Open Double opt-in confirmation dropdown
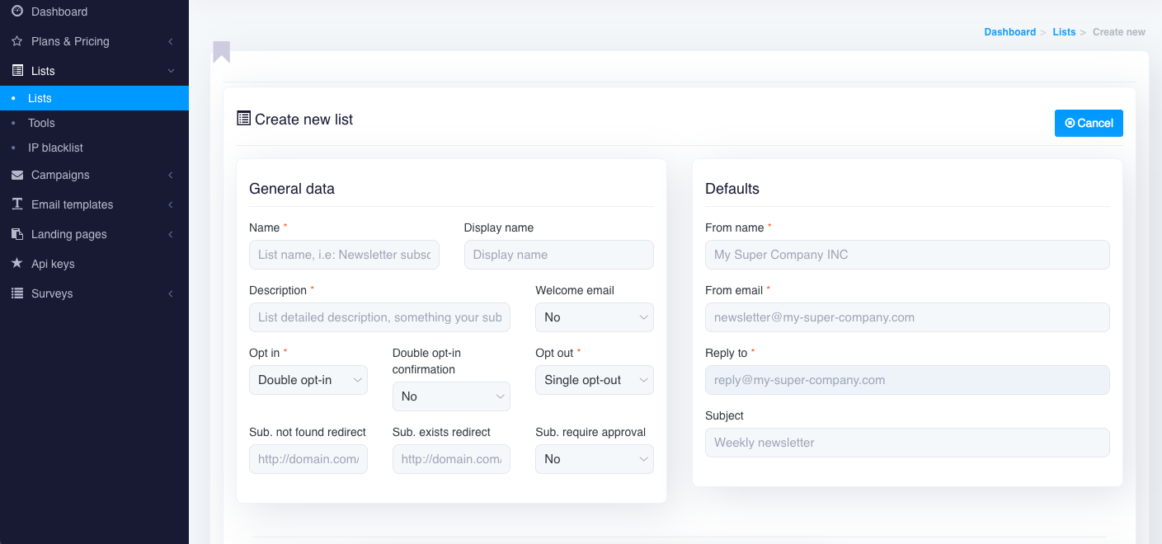This screenshot has height=544, width=1162. [451, 396]
